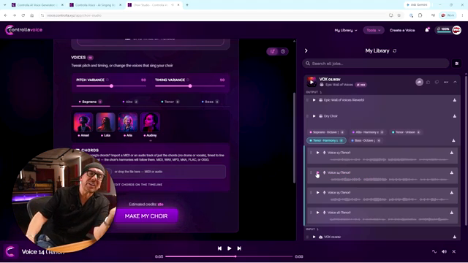This screenshot has width=468, height=263.
Task: Collapse the VOX 01.wav job card
Action: tap(455, 82)
